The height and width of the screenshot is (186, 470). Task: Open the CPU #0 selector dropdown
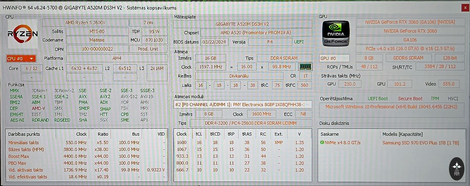tap(21, 58)
